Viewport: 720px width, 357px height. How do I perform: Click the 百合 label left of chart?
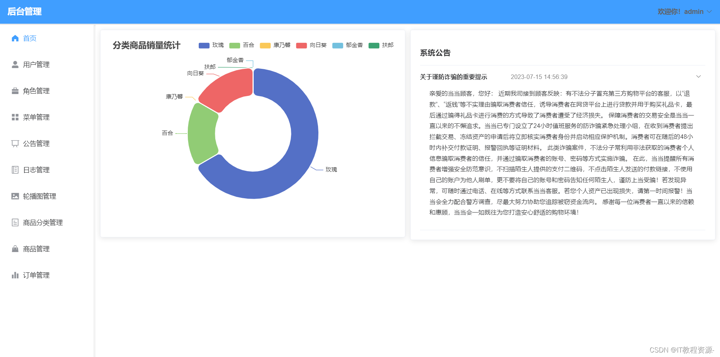167,133
